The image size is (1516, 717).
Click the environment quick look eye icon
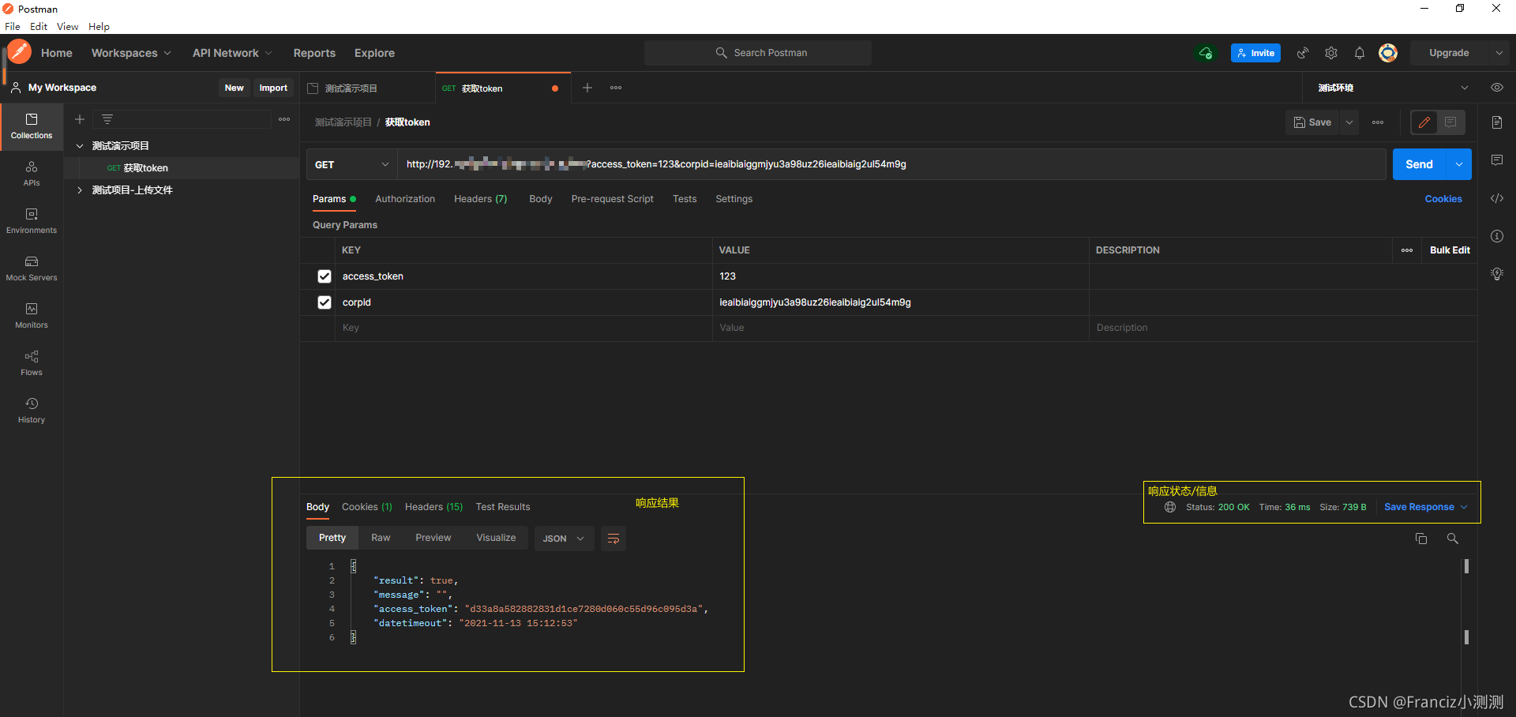click(1496, 88)
